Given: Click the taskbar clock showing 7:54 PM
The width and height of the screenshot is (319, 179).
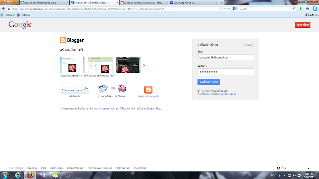Looking at the screenshot, I should 309,176.
